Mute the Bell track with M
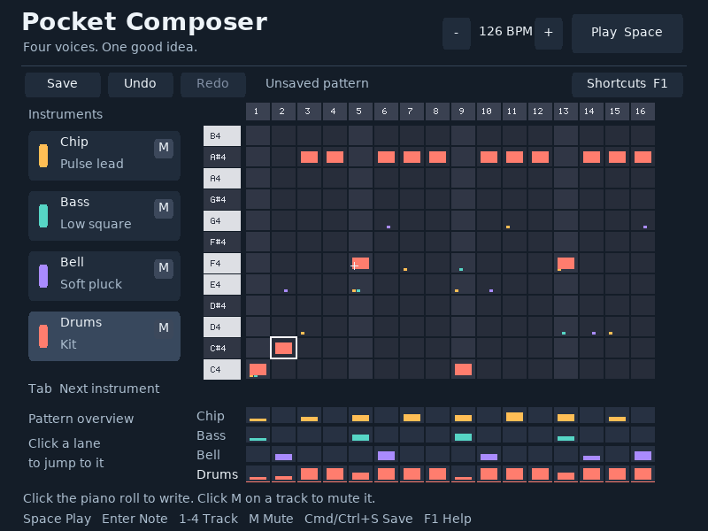Image resolution: width=708 pixels, height=531 pixels. (x=164, y=268)
